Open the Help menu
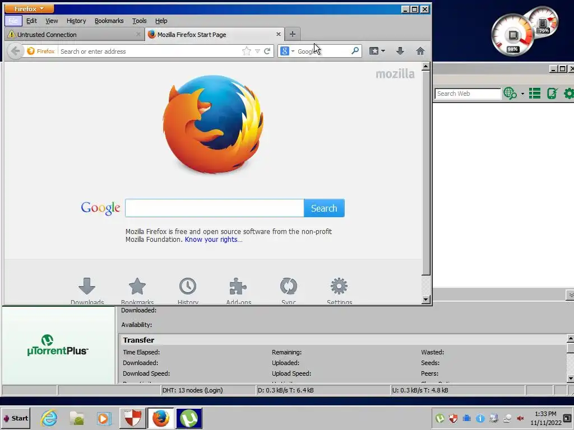 pyautogui.click(x=161, y=21)
